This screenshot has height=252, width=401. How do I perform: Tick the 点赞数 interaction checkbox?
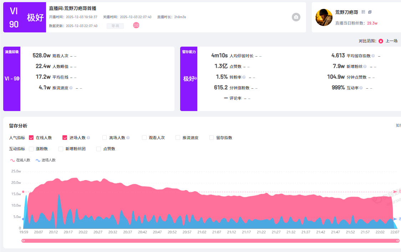pos(99,149)
